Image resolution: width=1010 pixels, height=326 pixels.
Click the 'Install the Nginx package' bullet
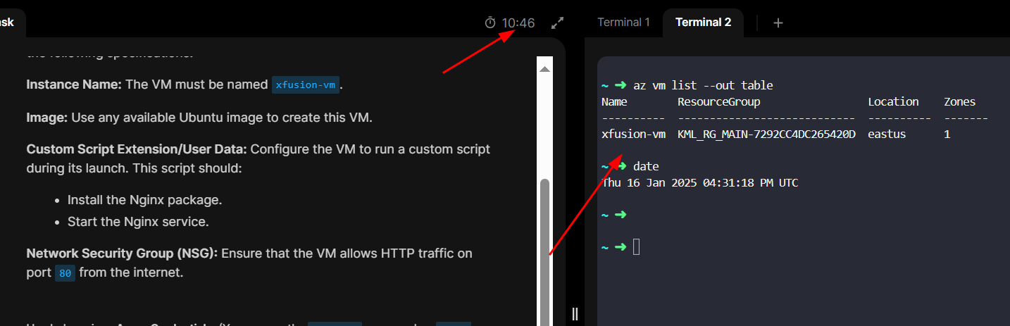(144, 200)
